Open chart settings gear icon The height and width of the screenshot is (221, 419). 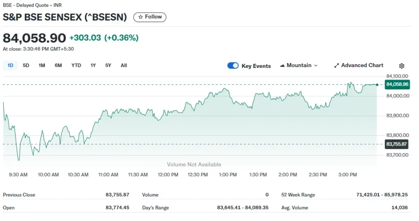point(402,66)
